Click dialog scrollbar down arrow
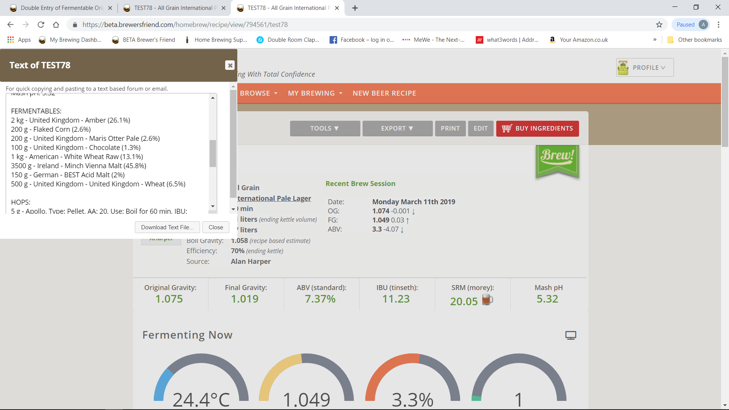Viewport: 729px width, 410px height. (x=233, y=209)
